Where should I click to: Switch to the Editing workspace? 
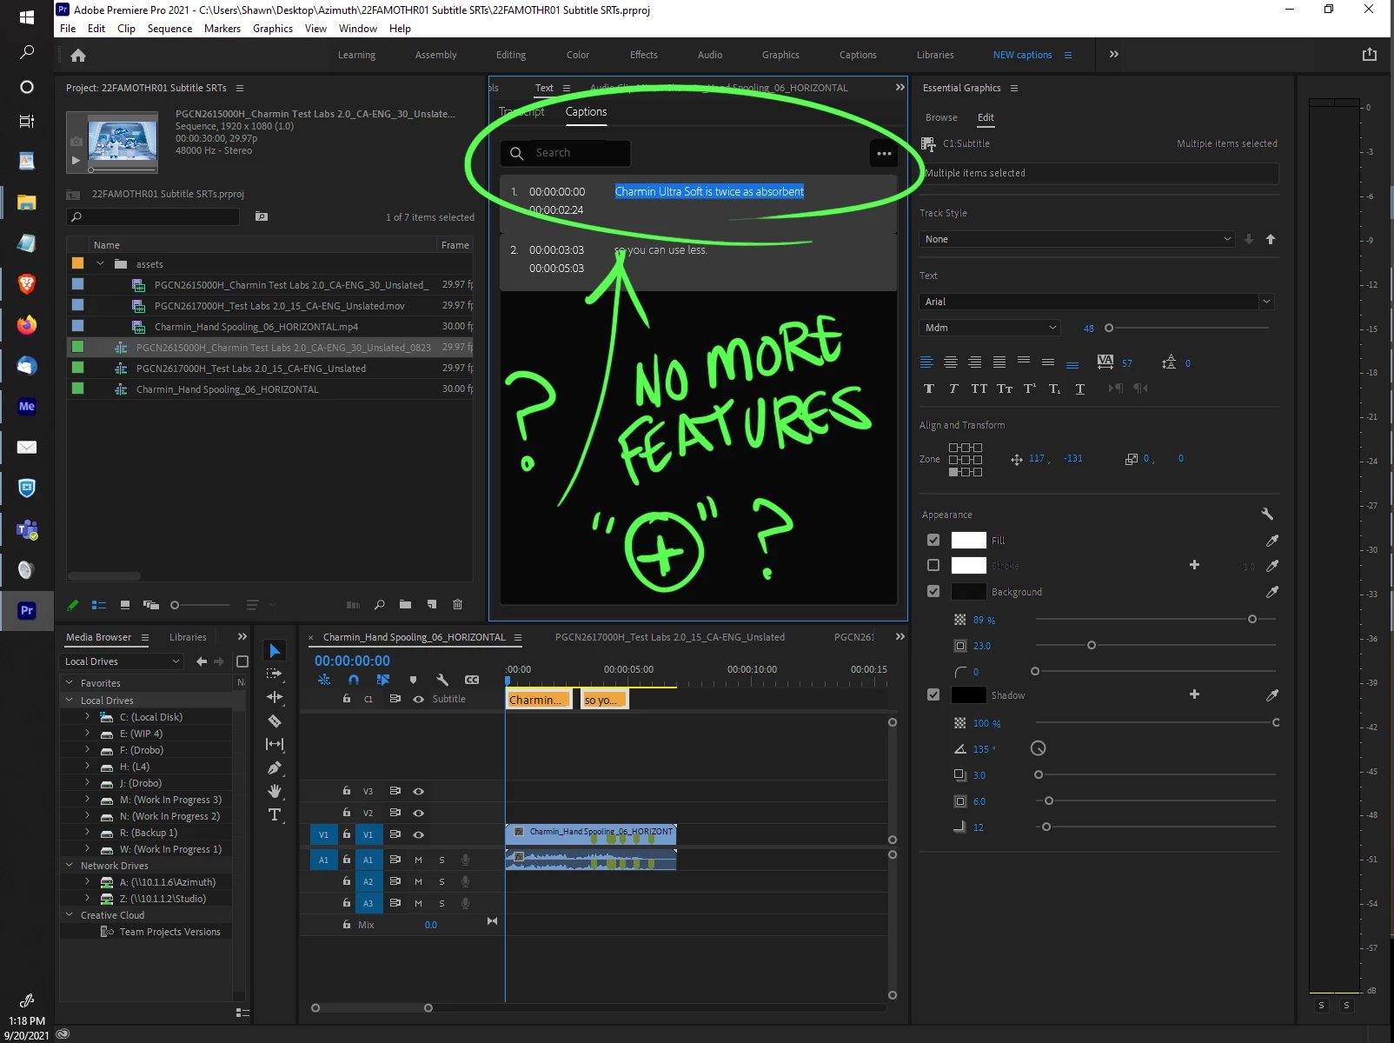(x=511, y=55)
